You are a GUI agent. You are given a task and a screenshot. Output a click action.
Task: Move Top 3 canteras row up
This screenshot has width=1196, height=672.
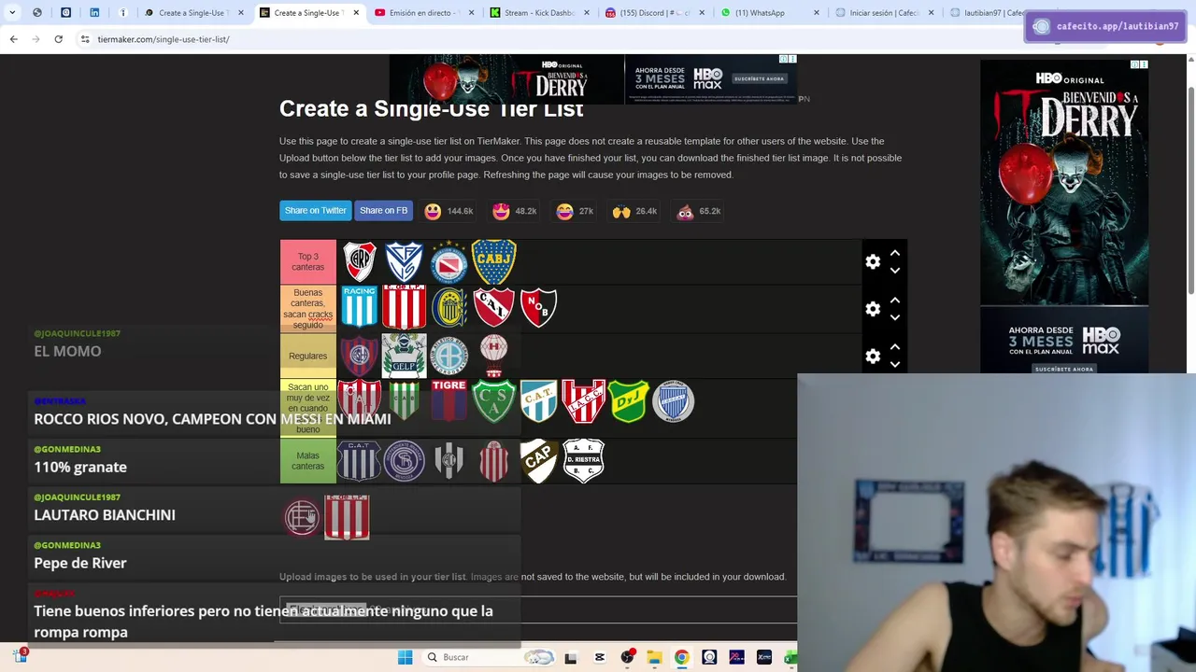pos(895,253)
